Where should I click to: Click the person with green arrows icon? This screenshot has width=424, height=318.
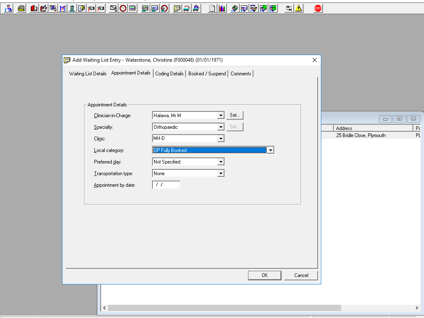pyautogui.click(x=273, y=8)
